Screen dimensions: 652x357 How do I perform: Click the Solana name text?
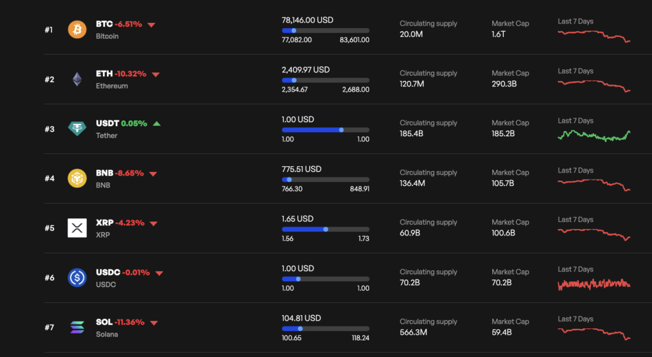click(x=107, y=334)
